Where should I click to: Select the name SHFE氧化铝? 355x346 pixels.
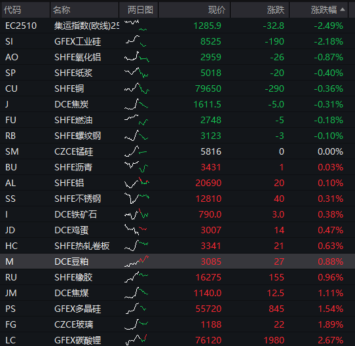[x=78, y=57]
